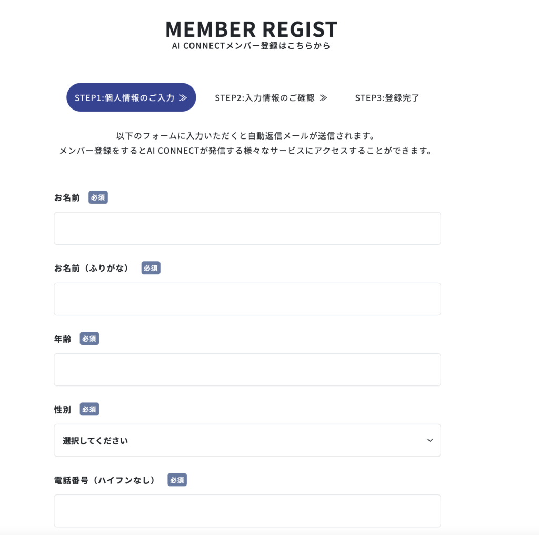Click the 年齢 input field
Screen dimensions: 539x535
point(247,370)
